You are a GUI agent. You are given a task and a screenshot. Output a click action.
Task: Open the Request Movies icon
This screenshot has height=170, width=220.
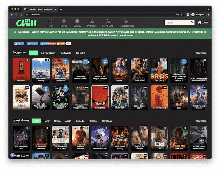click(126, 21)
